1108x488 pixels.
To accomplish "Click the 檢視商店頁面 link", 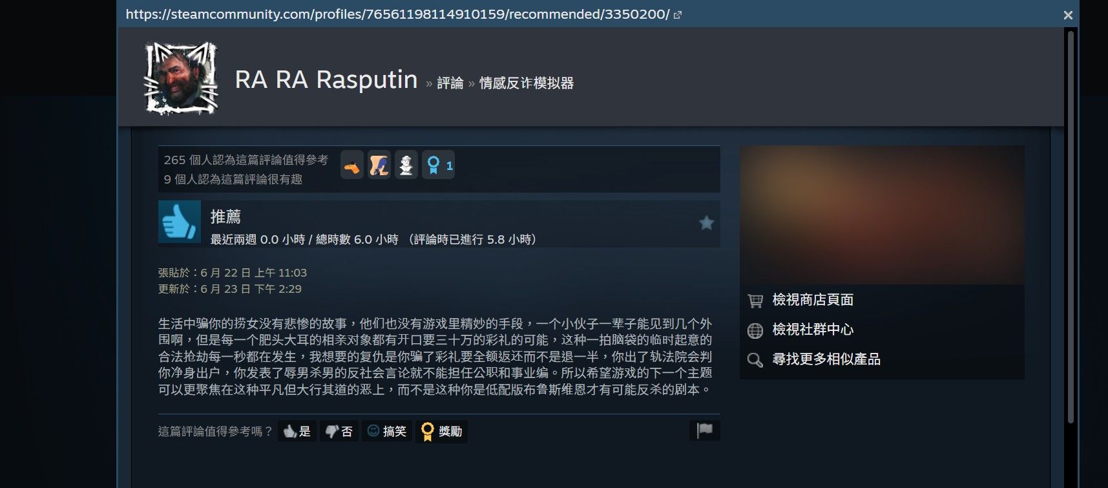I will pos(813,300).
